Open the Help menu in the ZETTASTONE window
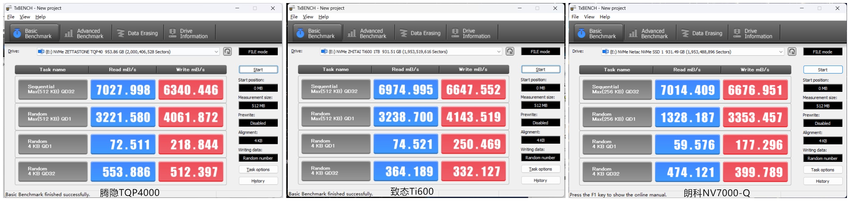The image size is (850, 201). pos(40,17)
